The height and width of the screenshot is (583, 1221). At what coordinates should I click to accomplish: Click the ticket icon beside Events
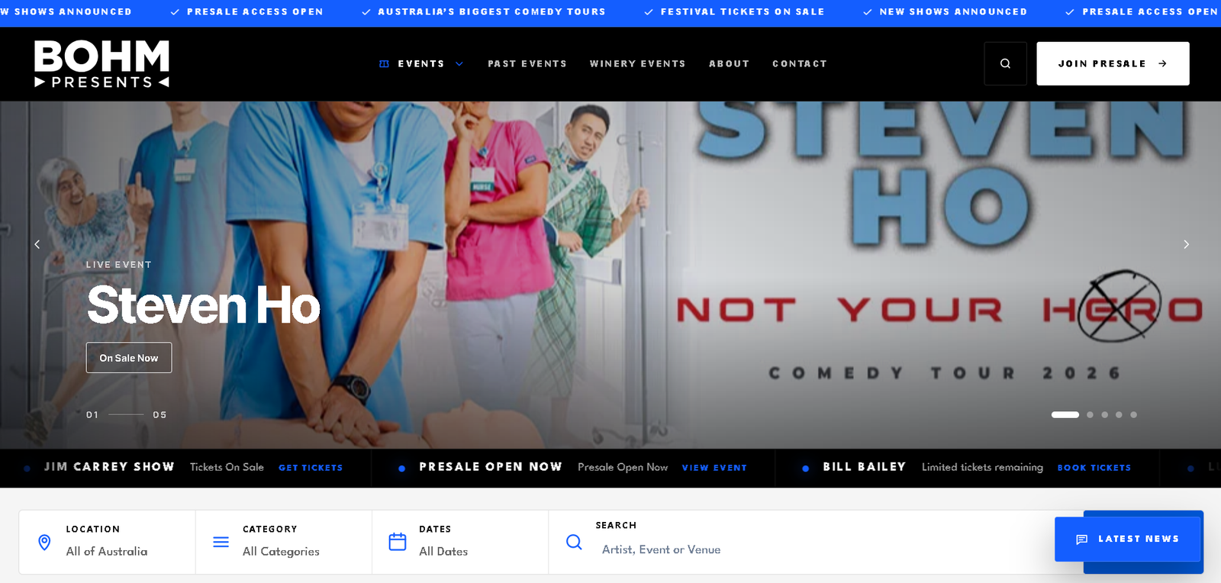pos(384,64)
